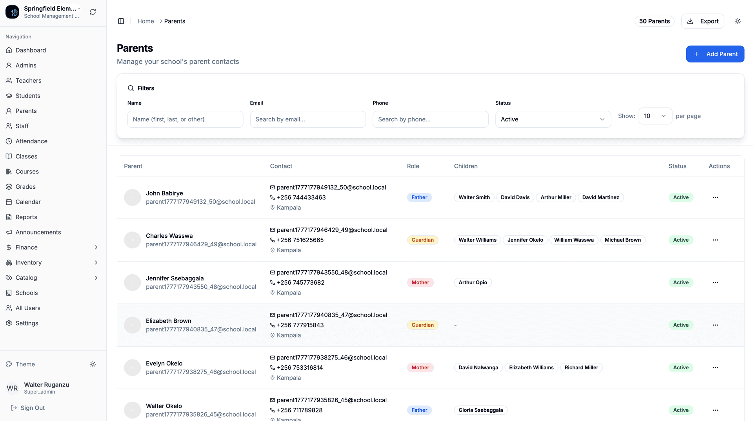Screen dimensions: 753x421
Task: Select Parents in sidebar navigation
Action: 53,111
